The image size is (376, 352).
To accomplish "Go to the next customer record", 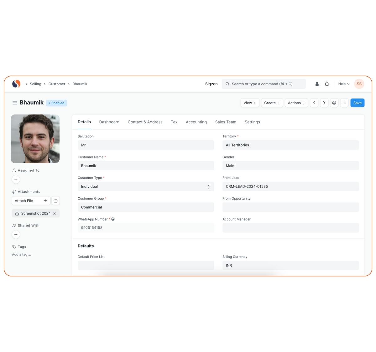I will tap(324, 103).
